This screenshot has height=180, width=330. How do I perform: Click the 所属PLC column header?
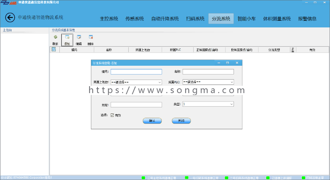(x=177, y=50)
